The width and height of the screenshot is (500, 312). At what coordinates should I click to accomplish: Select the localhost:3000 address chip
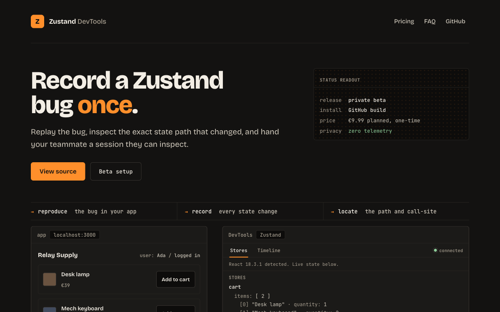coord(75,235)
